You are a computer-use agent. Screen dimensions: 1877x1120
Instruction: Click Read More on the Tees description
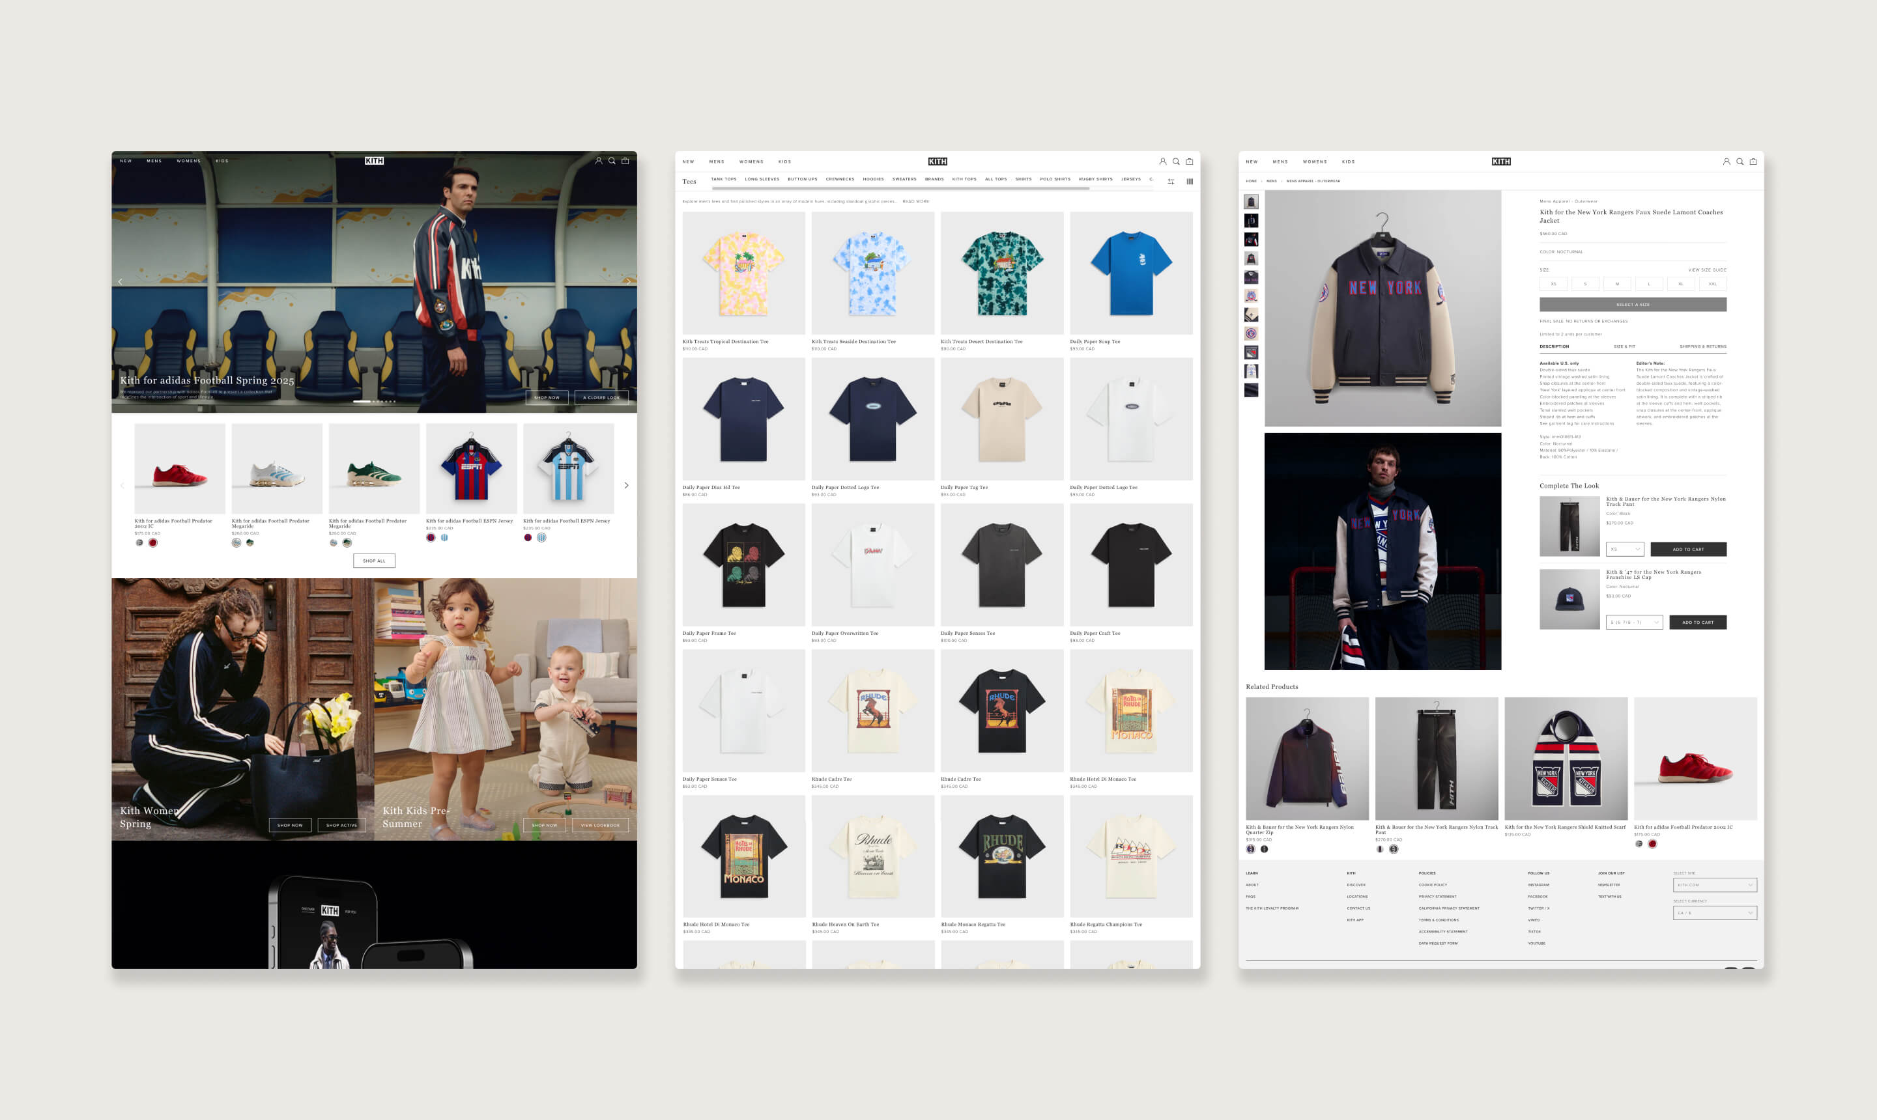pos(916,201)
